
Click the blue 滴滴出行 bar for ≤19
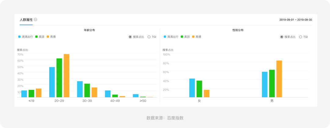point(24,94)
